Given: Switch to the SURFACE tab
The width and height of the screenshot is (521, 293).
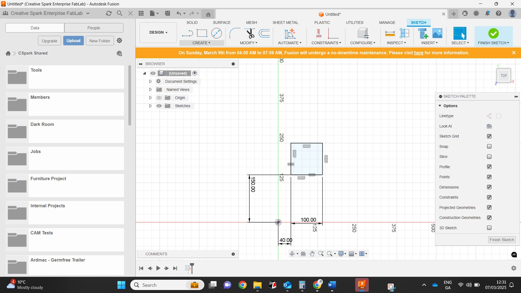Looking at the screenshot, I should [x=222, y=23].
